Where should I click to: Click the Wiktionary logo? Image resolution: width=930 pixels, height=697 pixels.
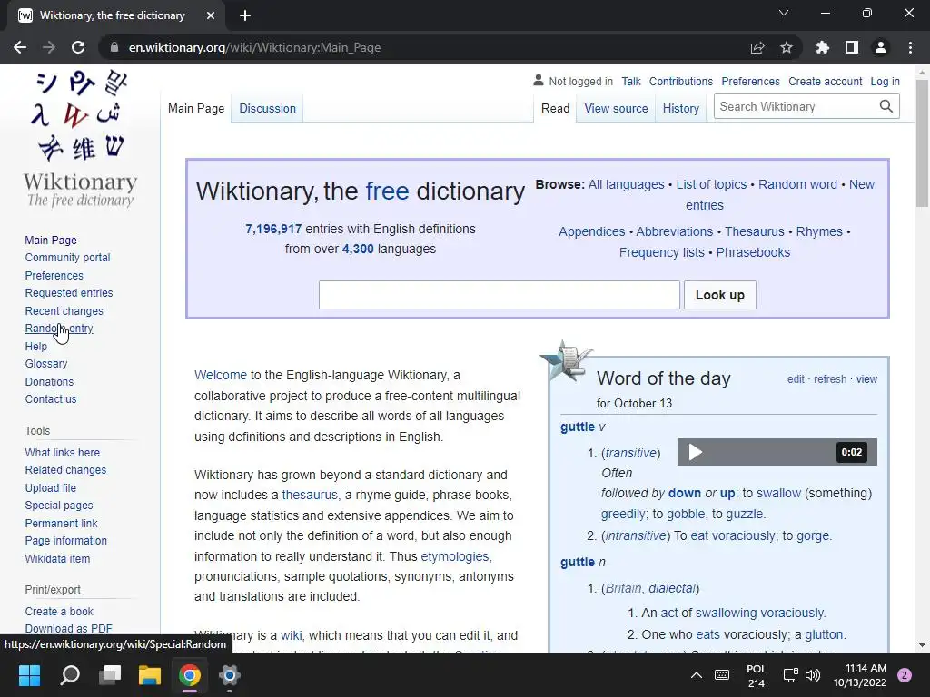[x=80, y=139]
